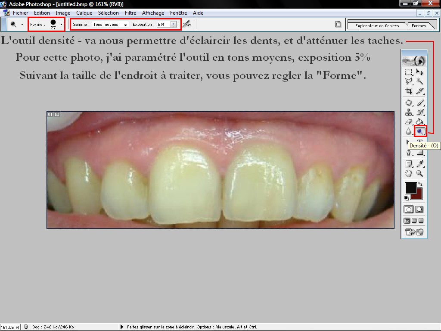441x331 pixels.
Task: Select the Zoom magnifier tool
Action: (419, 173)
